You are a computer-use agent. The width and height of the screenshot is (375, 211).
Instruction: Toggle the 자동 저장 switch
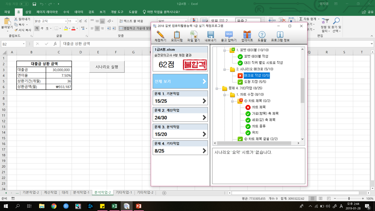[24, 4]
